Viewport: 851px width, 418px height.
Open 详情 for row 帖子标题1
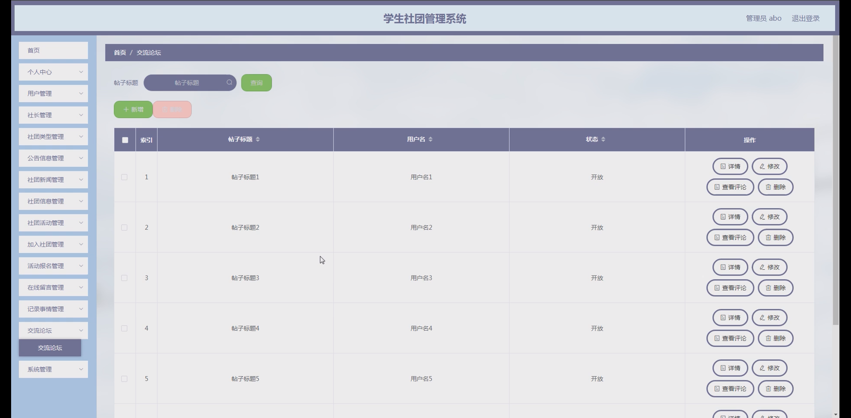tap(730, 166)
